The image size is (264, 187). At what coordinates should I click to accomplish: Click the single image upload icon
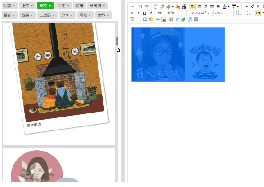point(164,19)
